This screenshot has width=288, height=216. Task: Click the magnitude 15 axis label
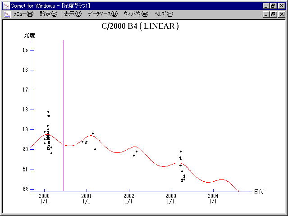coord(25,50)
